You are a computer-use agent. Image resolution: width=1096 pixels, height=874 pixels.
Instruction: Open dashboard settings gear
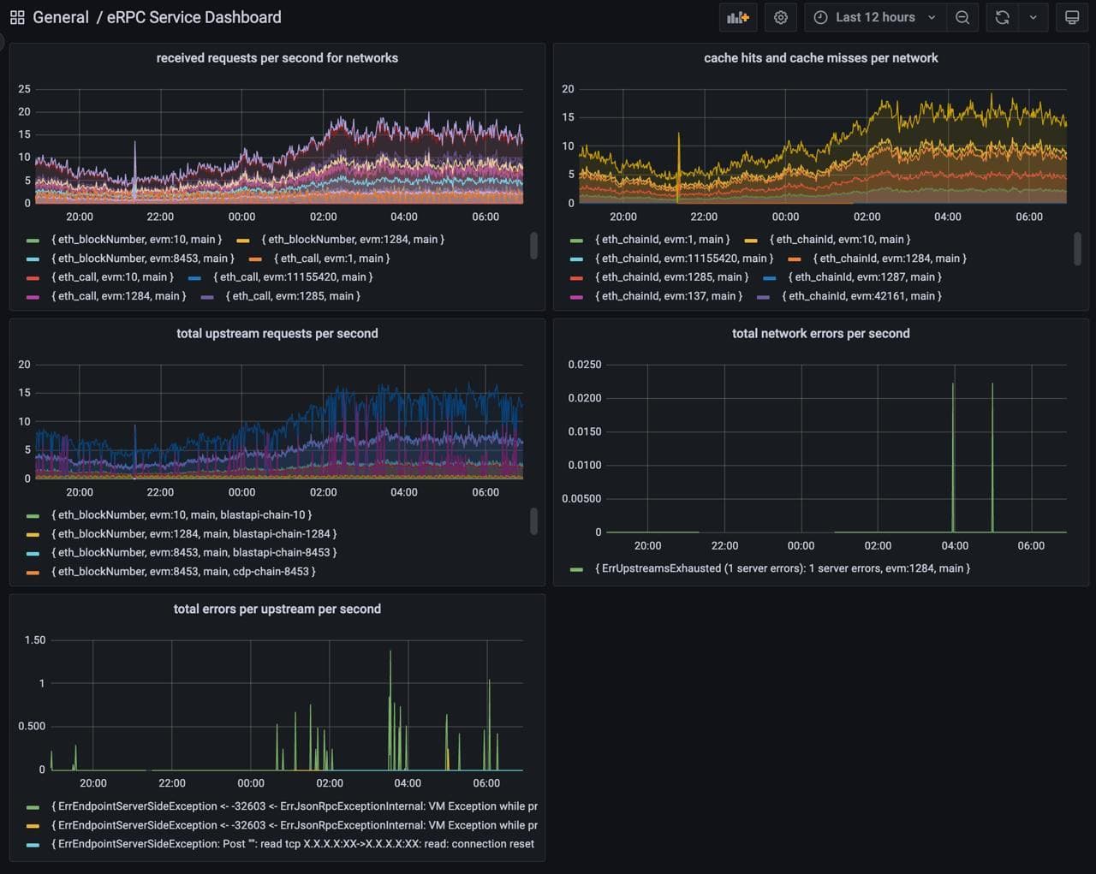click(780, 17)
